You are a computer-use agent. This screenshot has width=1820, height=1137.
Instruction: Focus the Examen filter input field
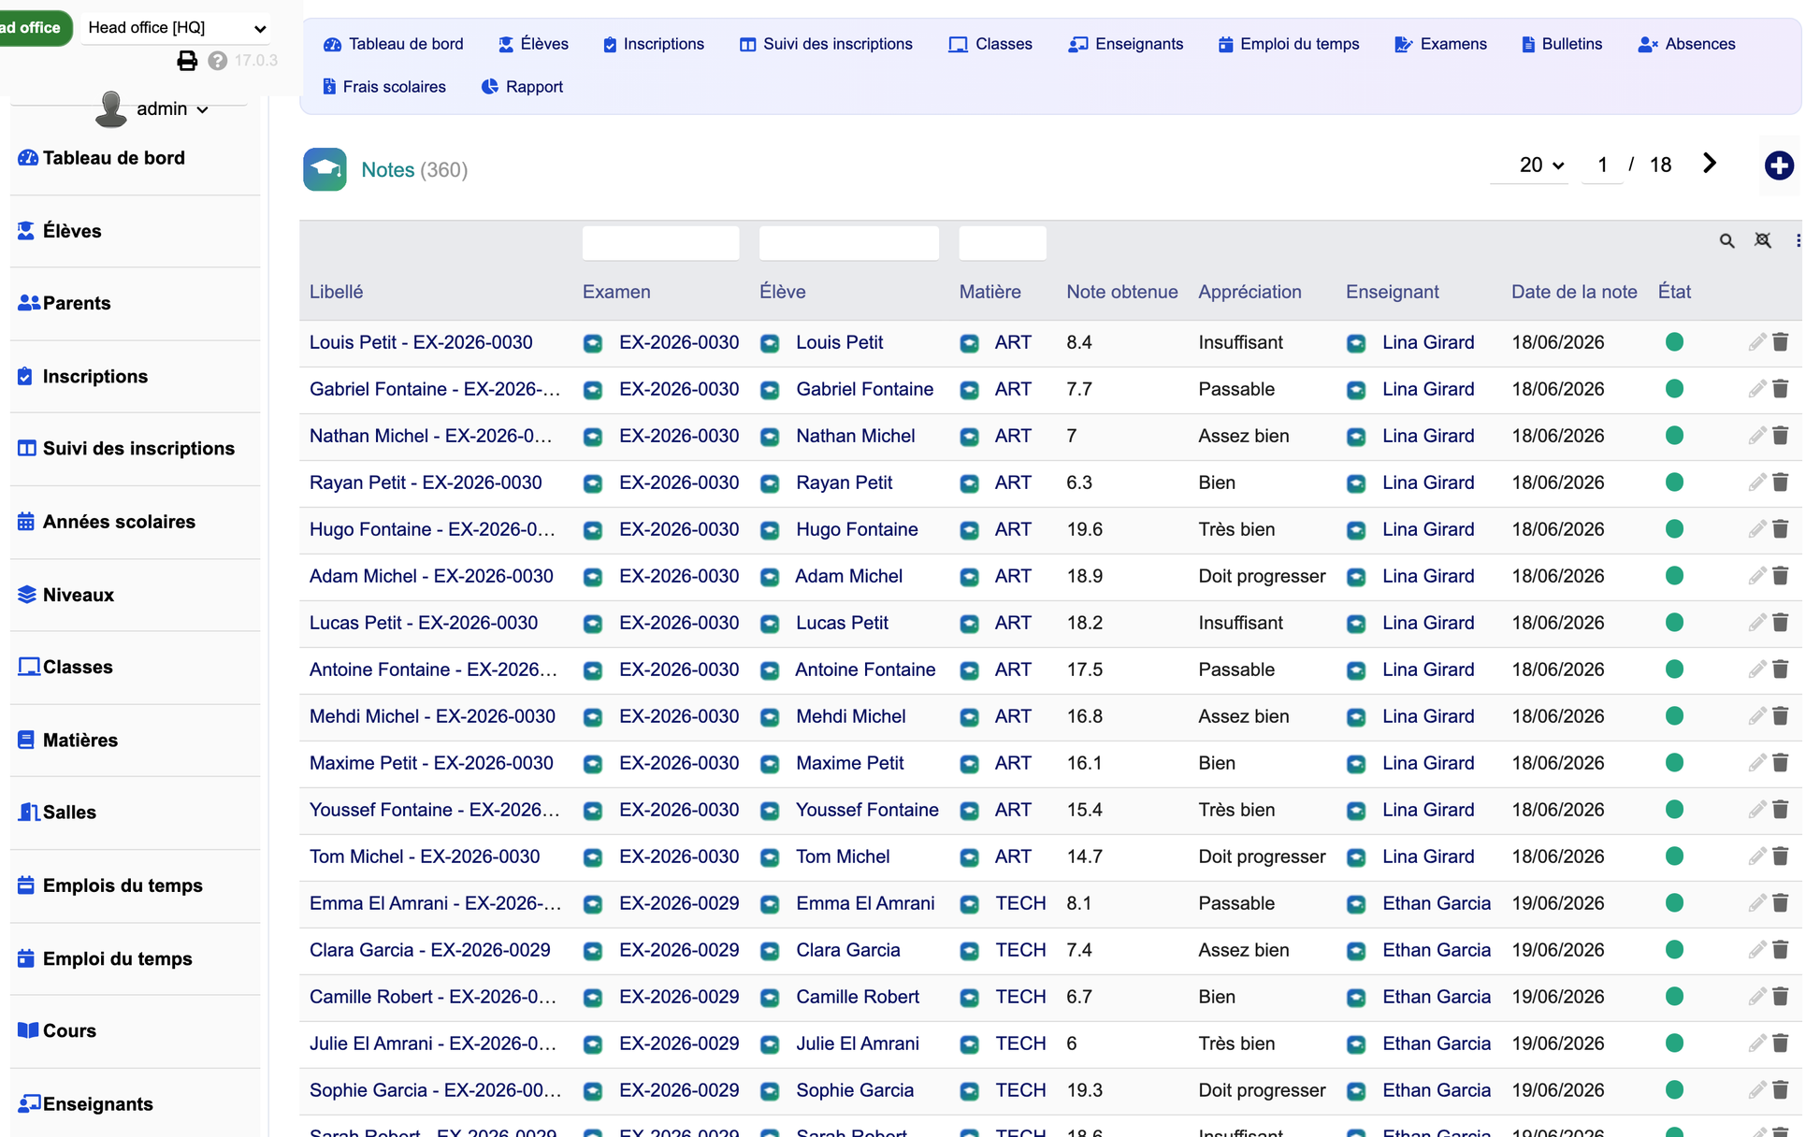(660, 243)
